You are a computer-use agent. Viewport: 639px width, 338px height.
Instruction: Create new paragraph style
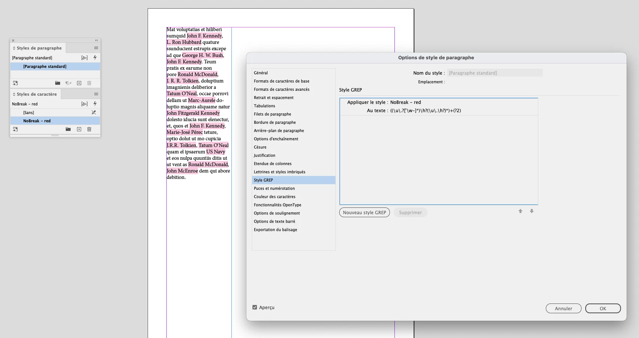pos(79,83)
